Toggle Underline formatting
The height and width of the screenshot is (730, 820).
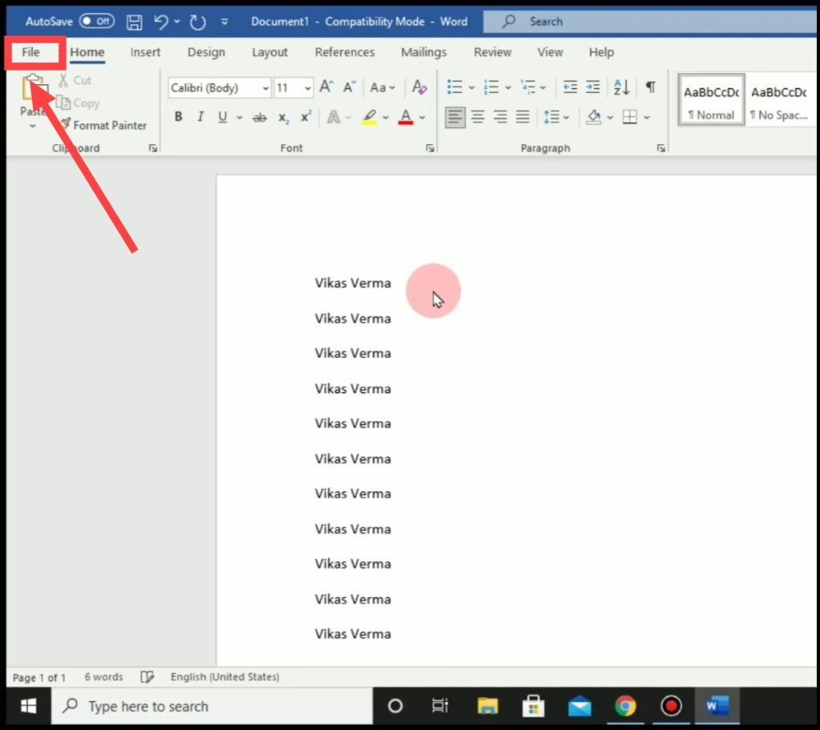click(x=223, y=117)
